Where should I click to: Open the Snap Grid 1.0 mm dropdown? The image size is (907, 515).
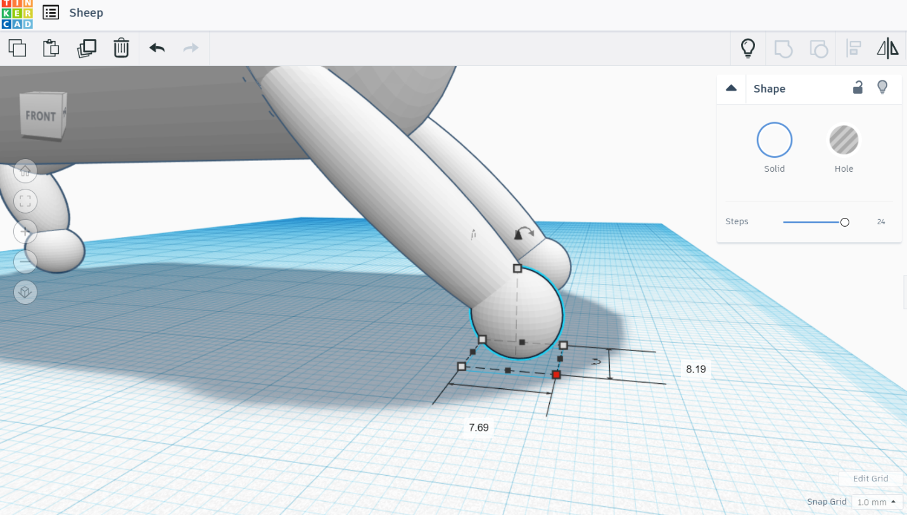[x=877, y=502]
